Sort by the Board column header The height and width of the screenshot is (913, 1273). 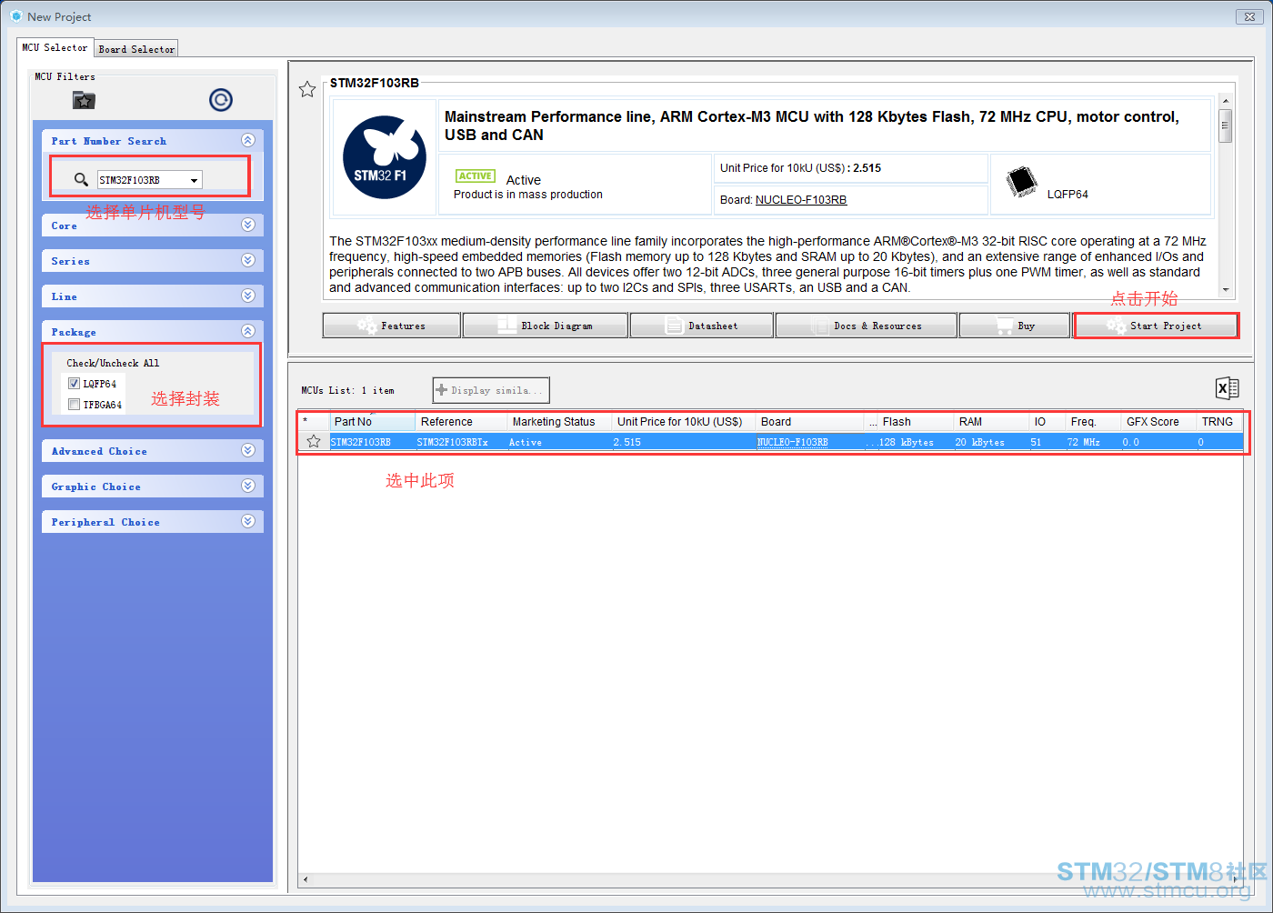point(809,422)
